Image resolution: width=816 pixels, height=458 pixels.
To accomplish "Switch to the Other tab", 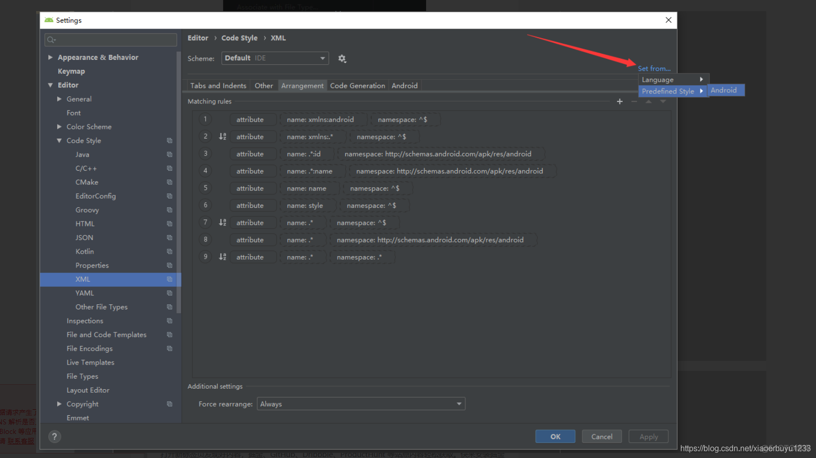I will coord(264,86).
